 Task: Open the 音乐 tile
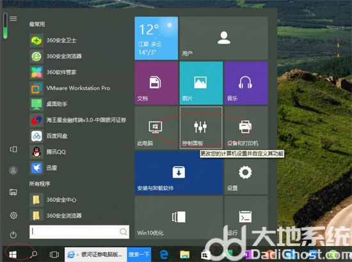point(246,83)
